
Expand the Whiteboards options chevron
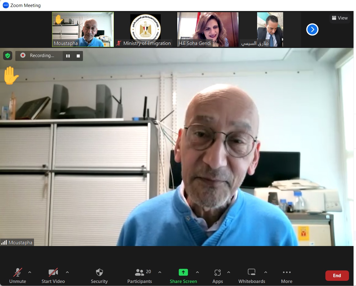[266, 272]
